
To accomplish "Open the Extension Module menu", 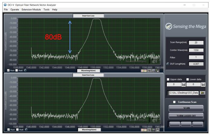I will [x=31, y=9].
